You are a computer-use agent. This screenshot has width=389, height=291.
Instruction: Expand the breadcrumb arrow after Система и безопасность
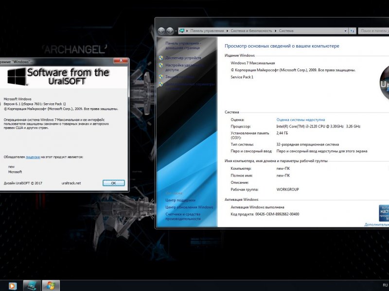coord(276,31)
